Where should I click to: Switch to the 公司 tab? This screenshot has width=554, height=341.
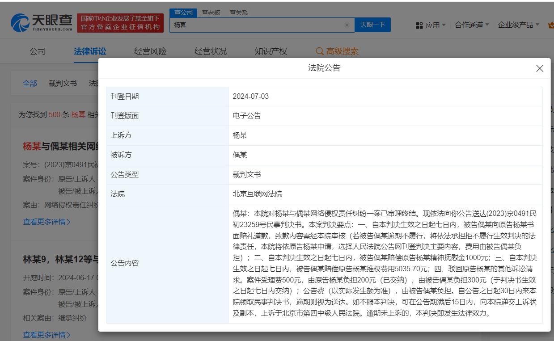tap(37, 51)
